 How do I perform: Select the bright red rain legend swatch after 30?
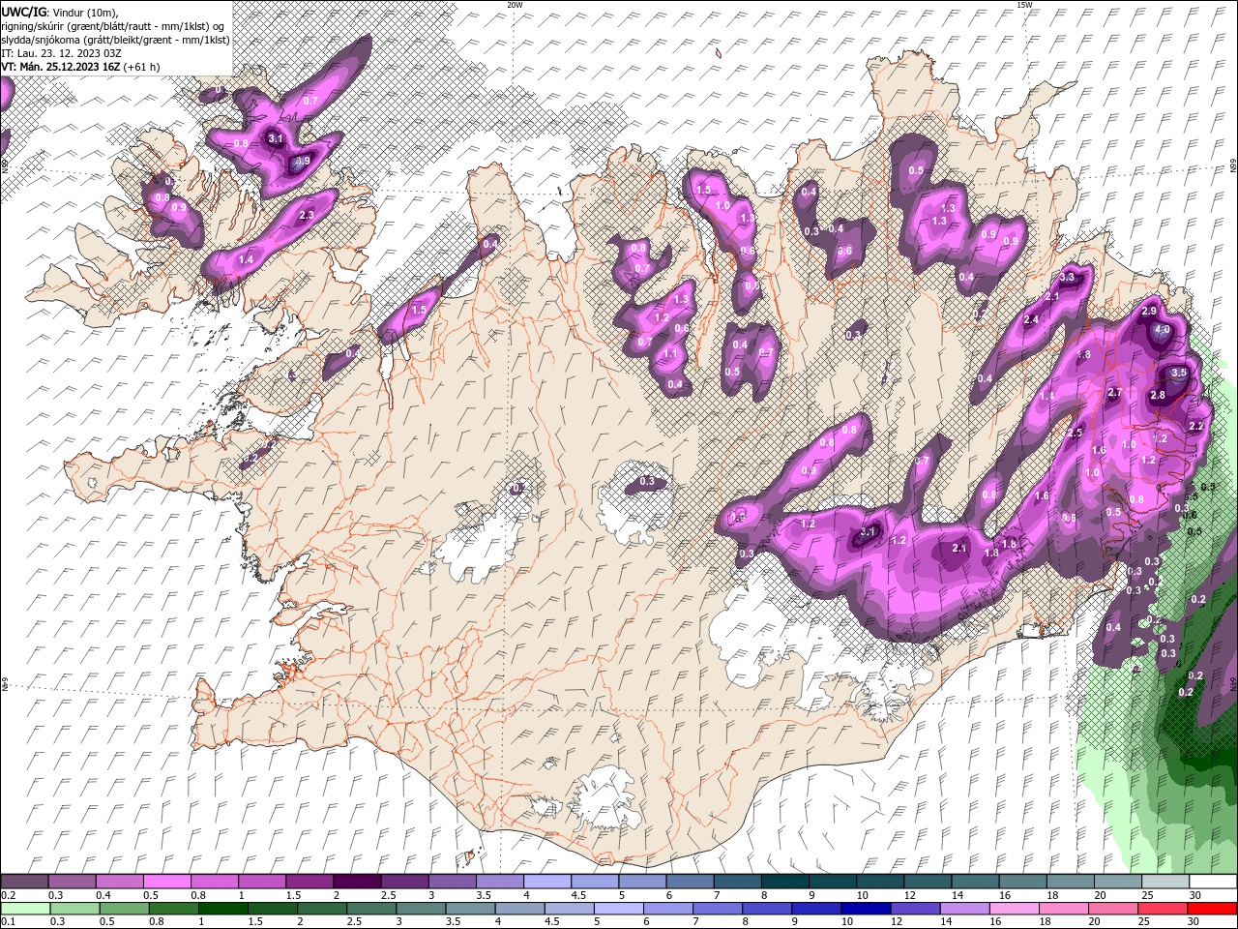1211,909
